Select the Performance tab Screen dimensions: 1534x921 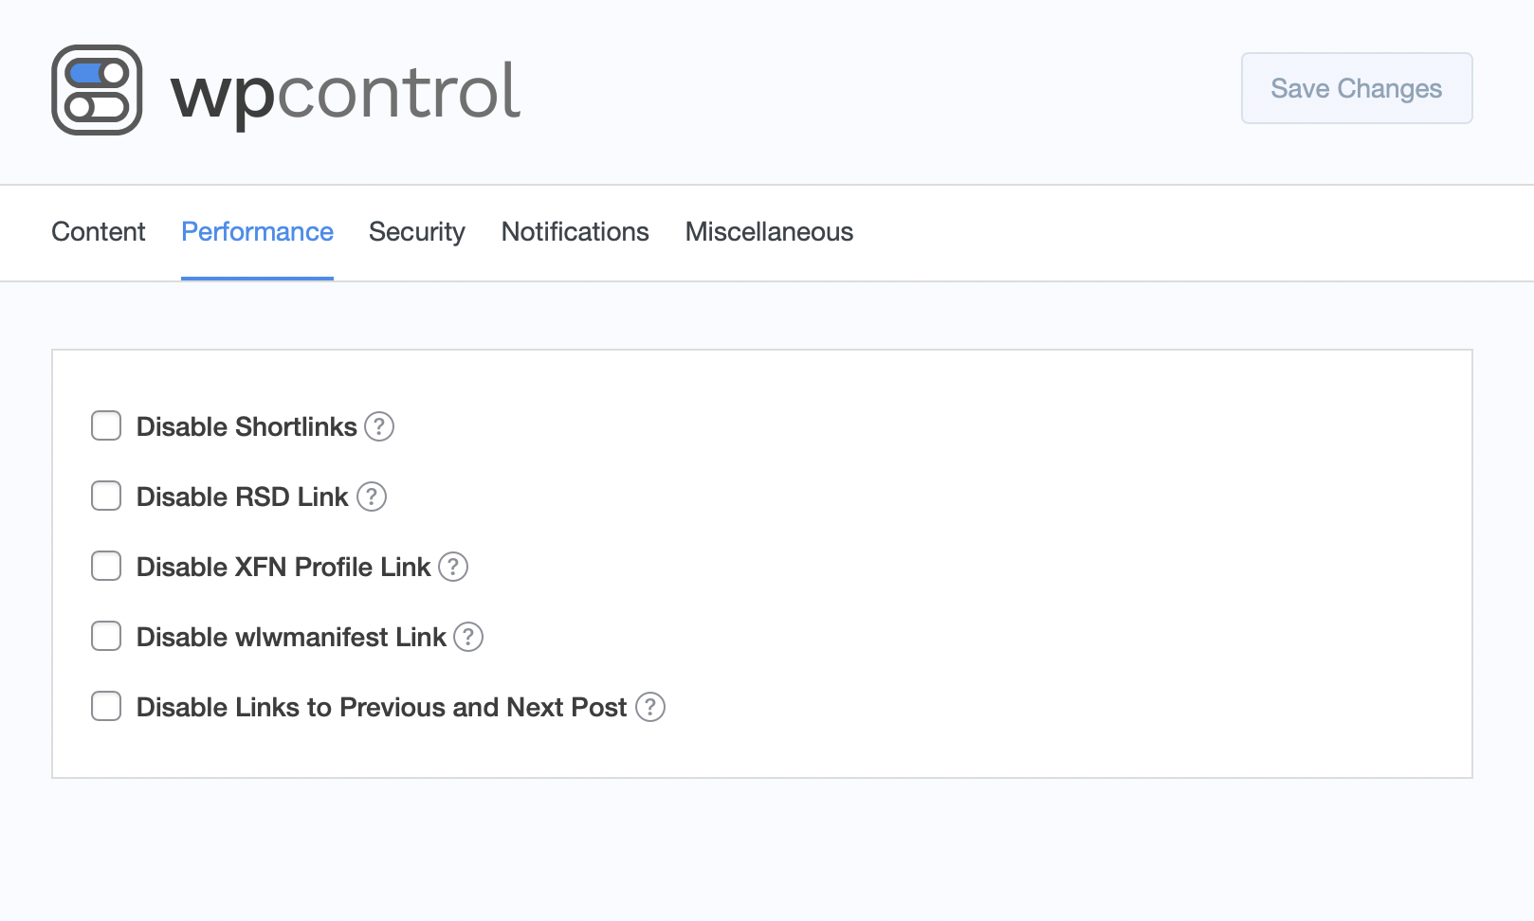[x=257, y=232]
